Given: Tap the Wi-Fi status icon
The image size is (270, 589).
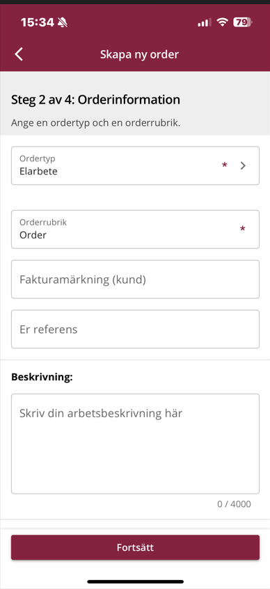Looking at the screenshot, I should pos(223,22).
